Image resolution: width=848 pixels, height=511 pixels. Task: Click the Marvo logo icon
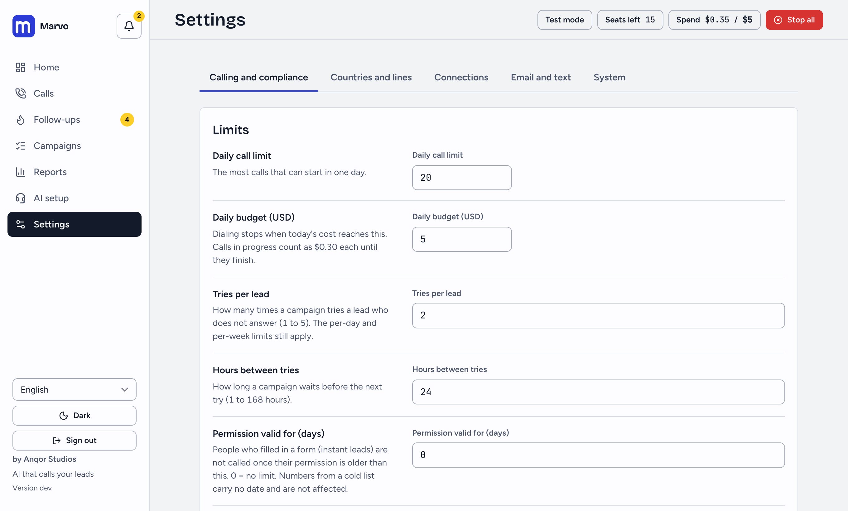(x=23, y=26)
